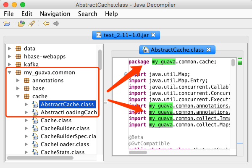Collapse the cache package node

click(18, 97)
